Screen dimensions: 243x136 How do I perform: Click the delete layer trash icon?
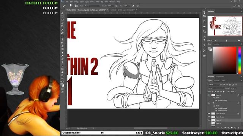click(x=238, y=128)
